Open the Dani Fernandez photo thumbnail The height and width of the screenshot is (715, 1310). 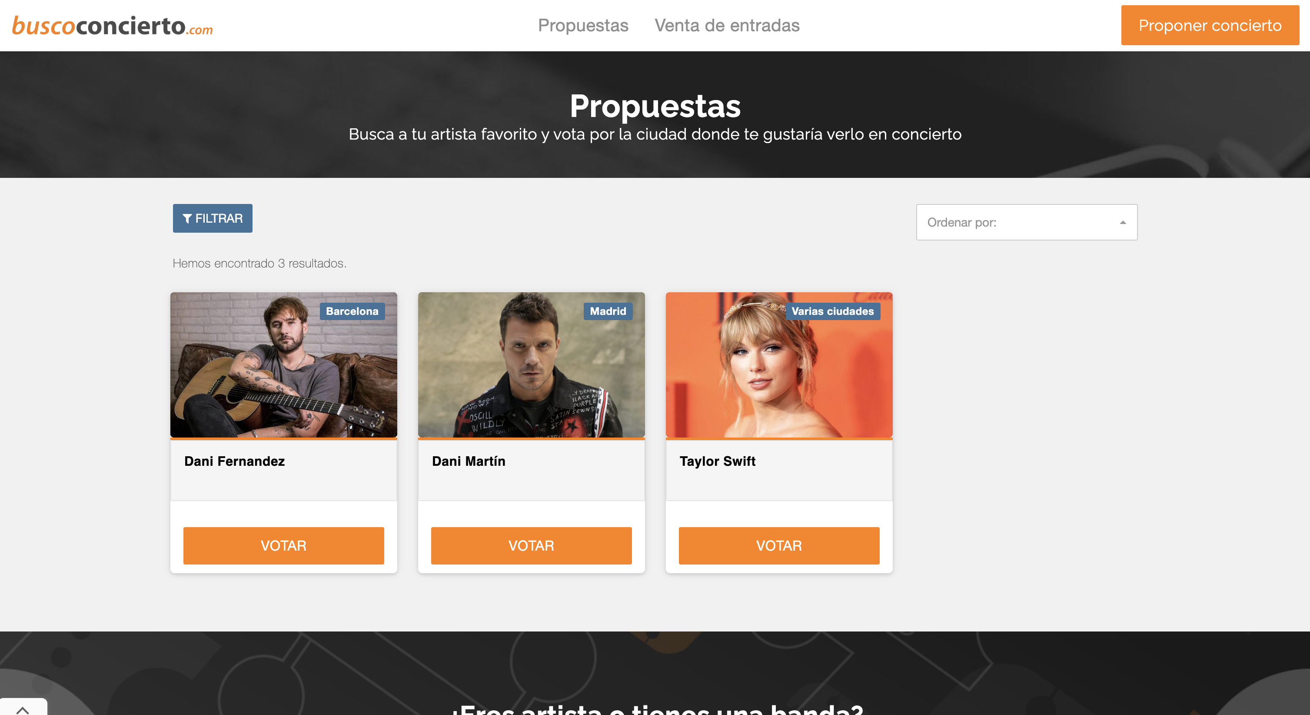coord(284,365)
